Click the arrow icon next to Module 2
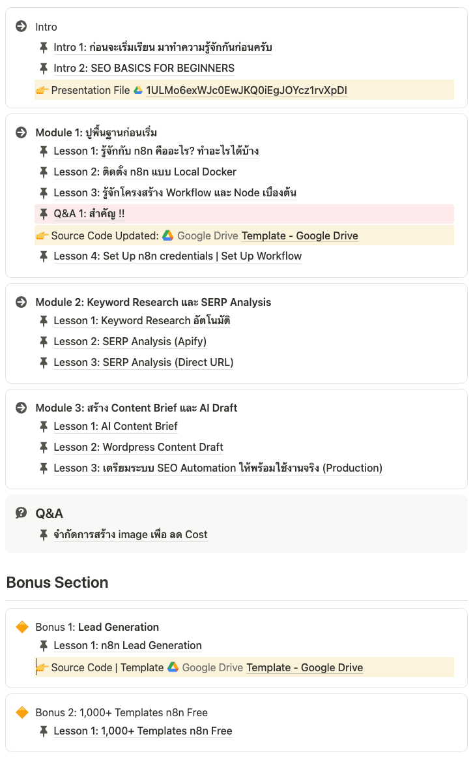 [x=21, y=302]
